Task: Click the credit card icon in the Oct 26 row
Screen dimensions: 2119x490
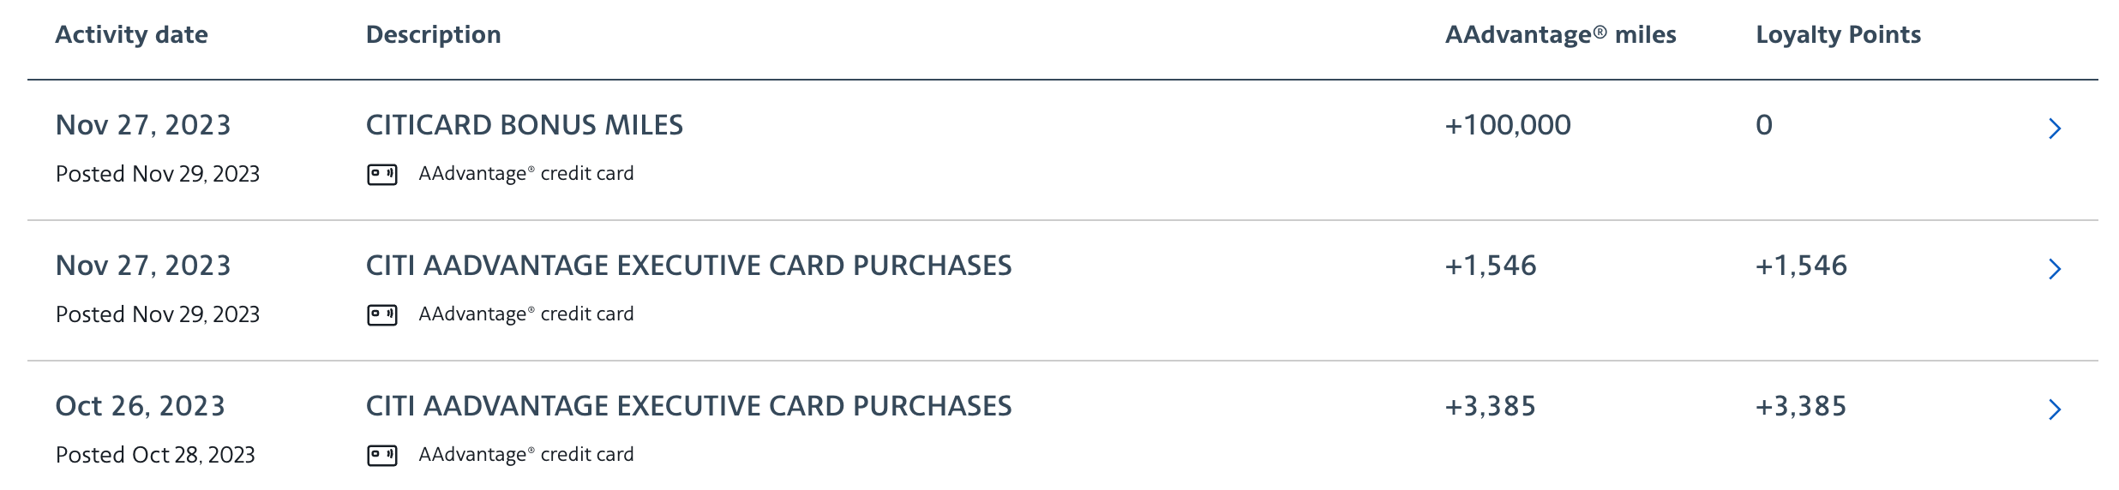Action: click(381, 456)
